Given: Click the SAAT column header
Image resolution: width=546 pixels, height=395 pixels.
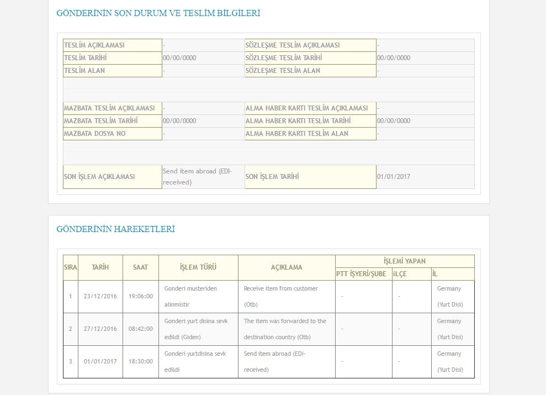Looking at the screenshot, I should click(140, 267).
